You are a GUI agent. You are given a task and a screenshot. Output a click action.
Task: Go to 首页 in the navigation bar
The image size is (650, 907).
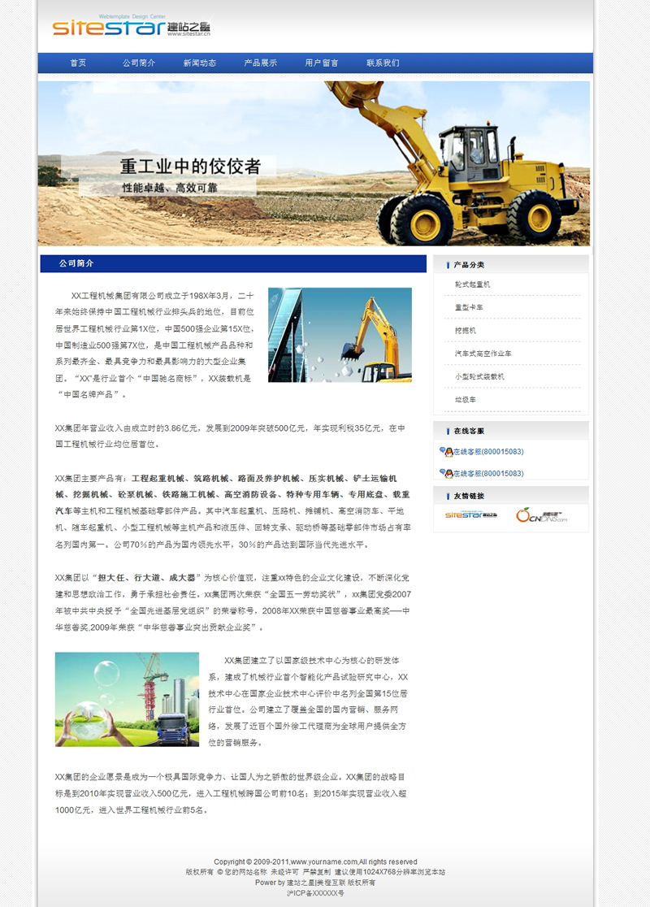pyautogui.click(x=78, y=63)
